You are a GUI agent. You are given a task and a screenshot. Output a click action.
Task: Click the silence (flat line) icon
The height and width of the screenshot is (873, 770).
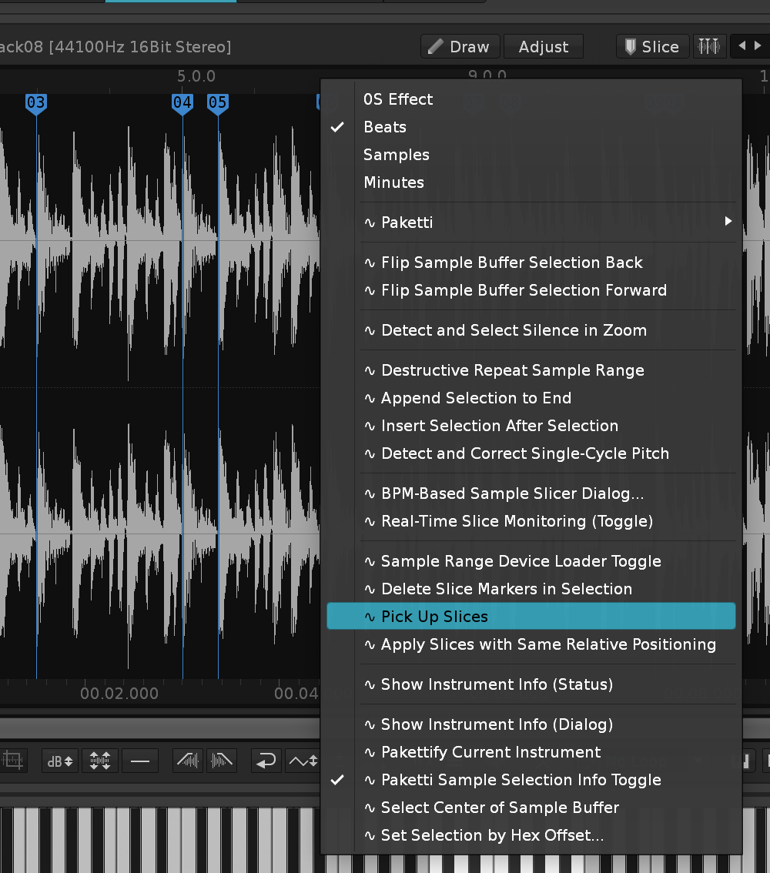coord(140,761)
